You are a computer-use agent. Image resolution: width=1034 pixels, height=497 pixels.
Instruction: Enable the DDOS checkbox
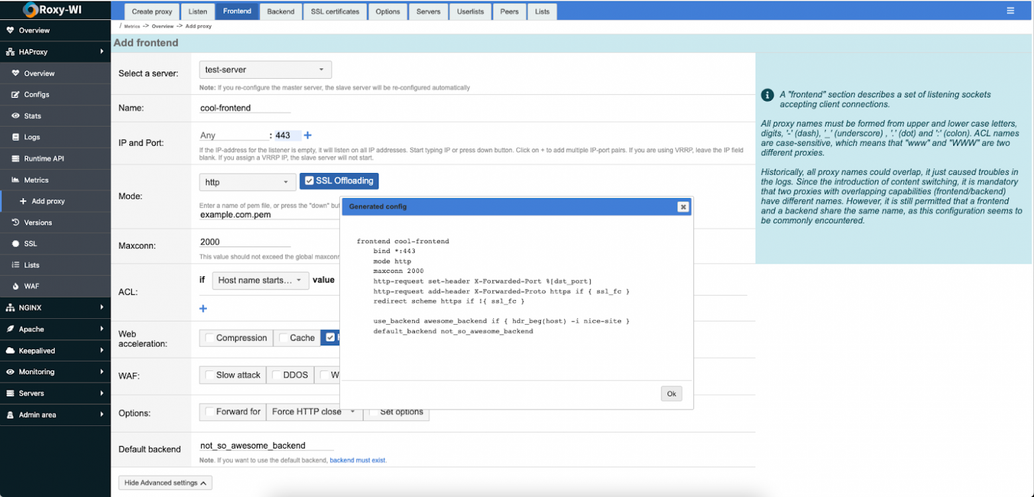276,375
